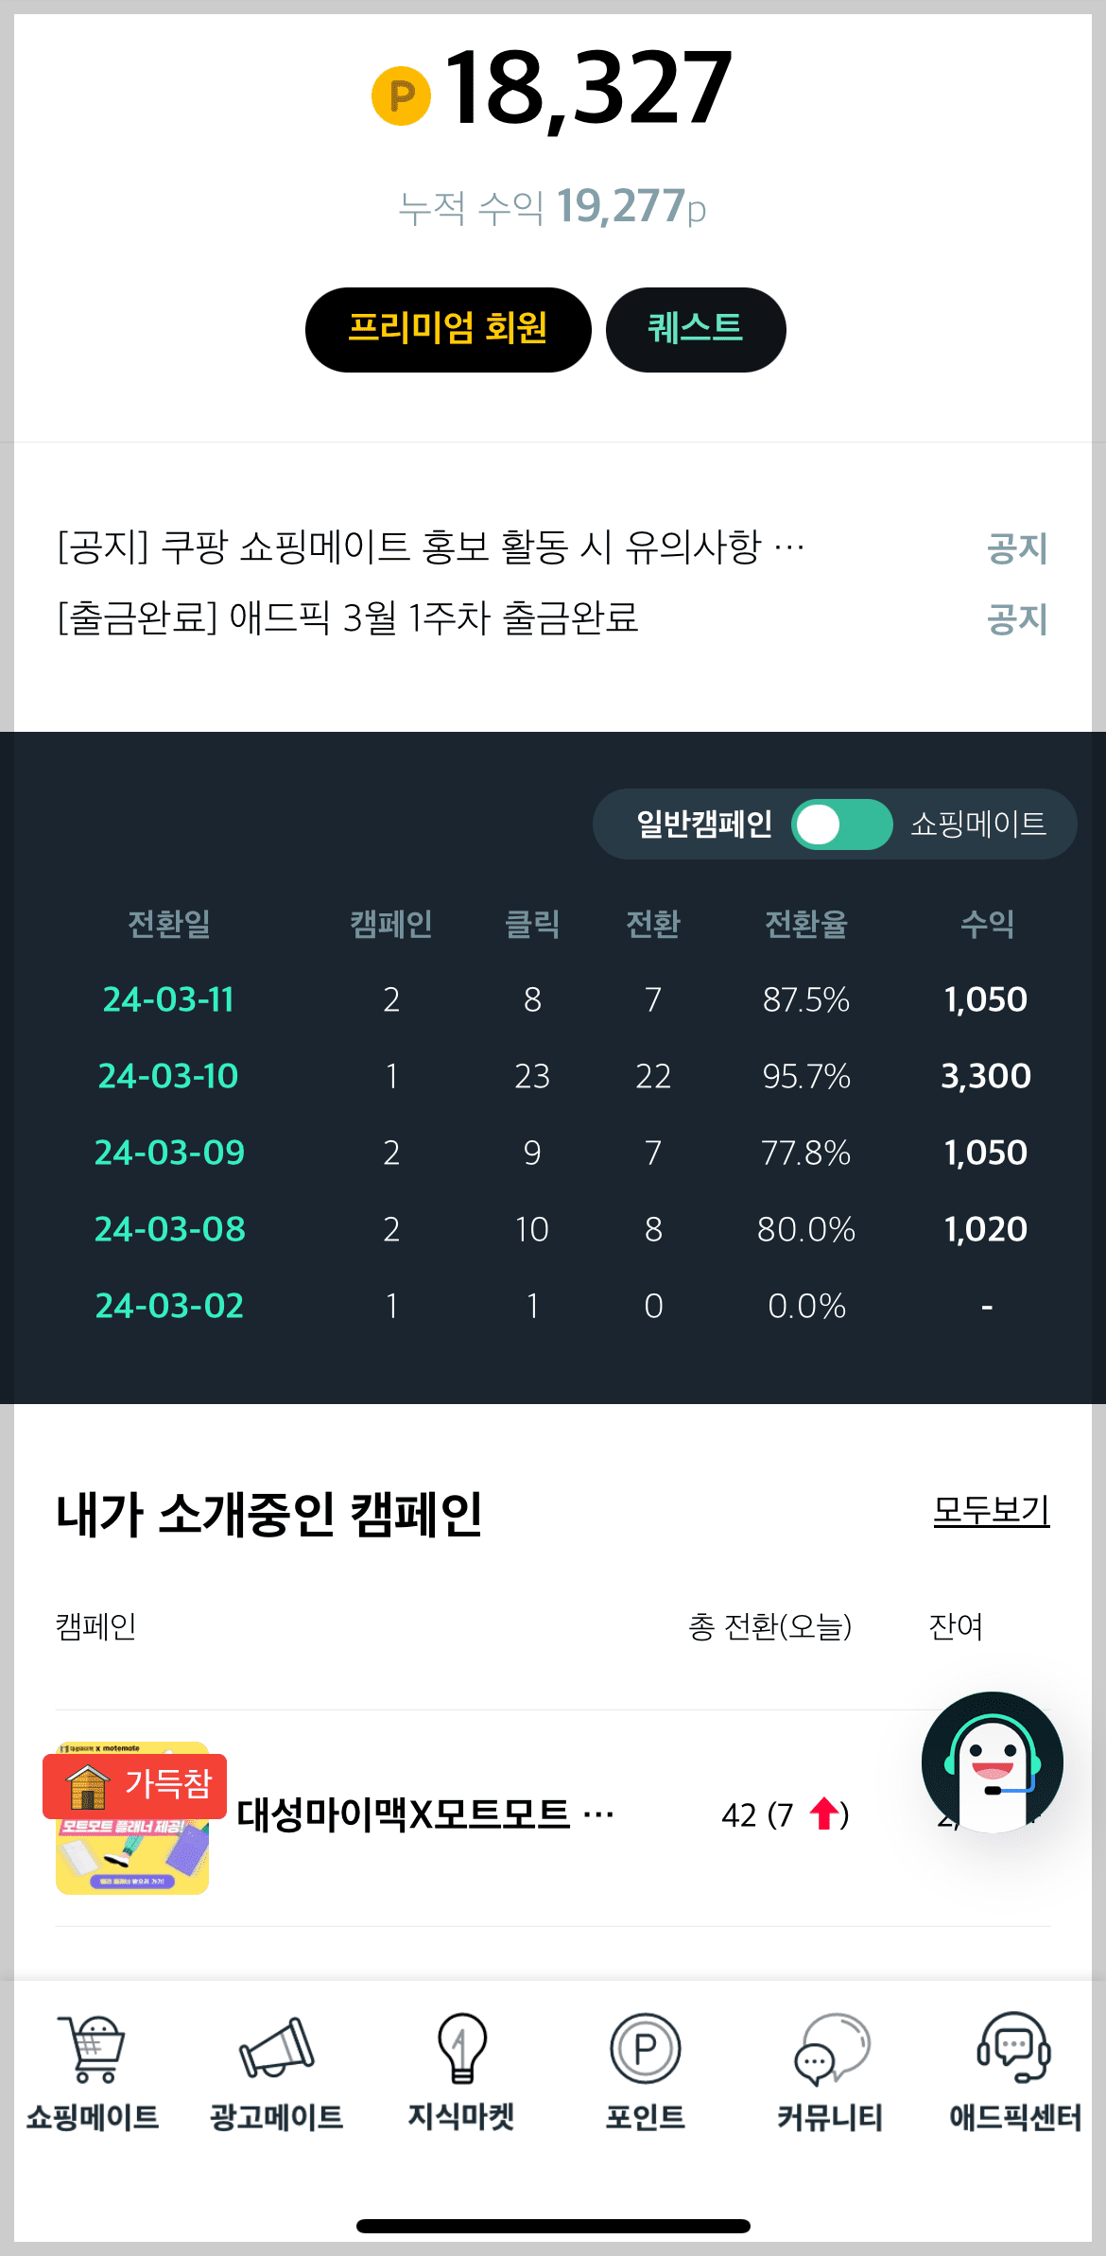The width and height of the screenshot is (1106, 2256).
Task: Tap the chatbot mascot icon
Action: [991, 1761]
